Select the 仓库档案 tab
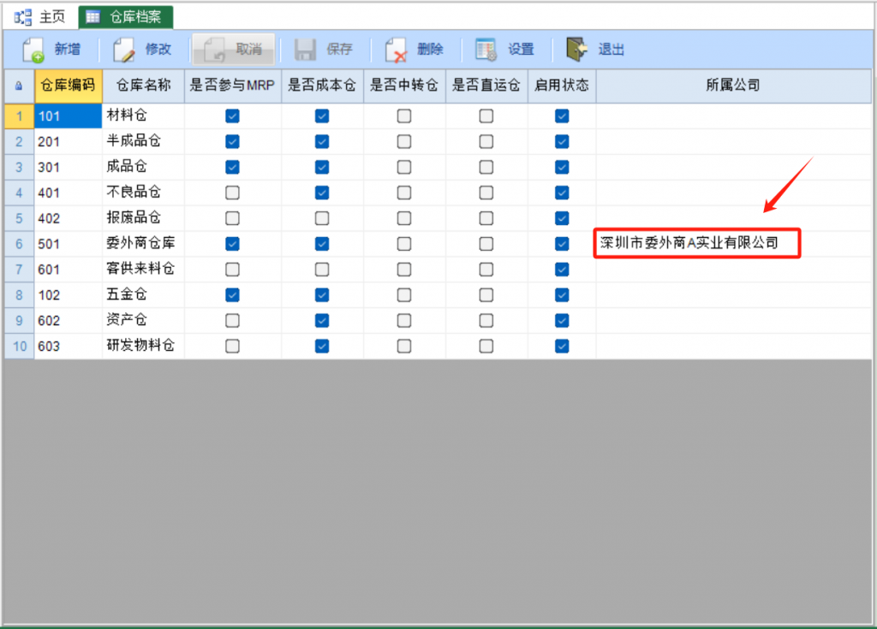 point(126,16)
